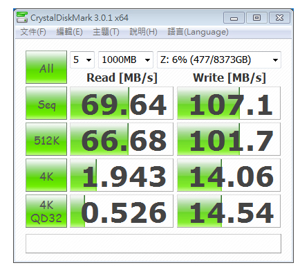Open the 說明(H) help menu

143,32
